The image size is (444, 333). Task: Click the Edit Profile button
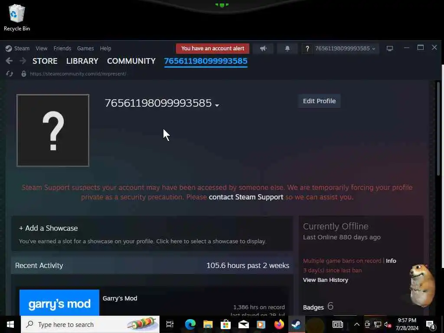[x=319, y=101]
